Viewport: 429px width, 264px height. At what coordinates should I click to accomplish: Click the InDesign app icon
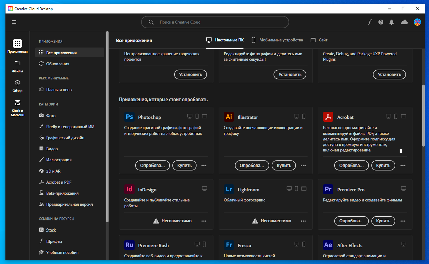tap(129, 189)
